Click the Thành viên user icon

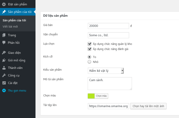click(4, 68)
